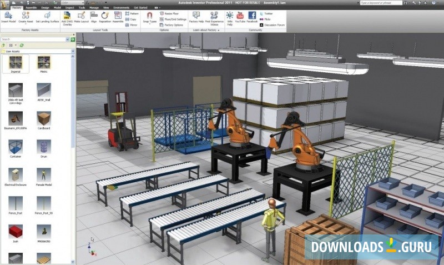The height and width of the screenshot is (265, 444).
Task: Click Resize Floor
Action: (169, 13)
